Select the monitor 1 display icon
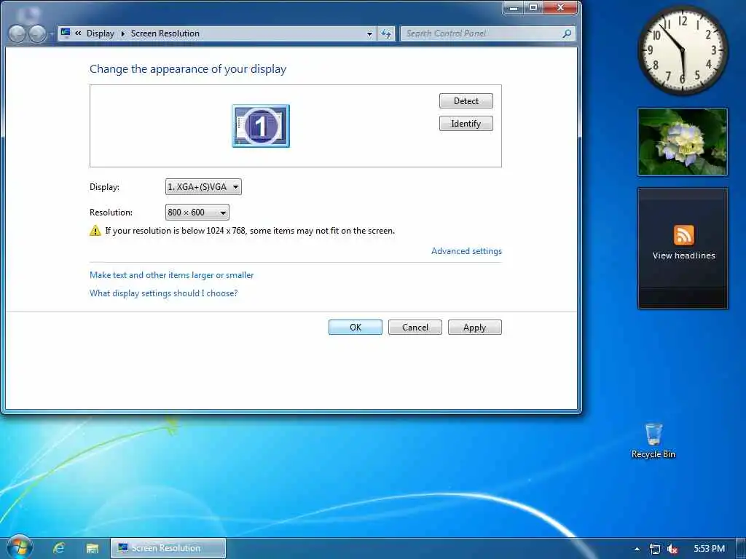 261,126
